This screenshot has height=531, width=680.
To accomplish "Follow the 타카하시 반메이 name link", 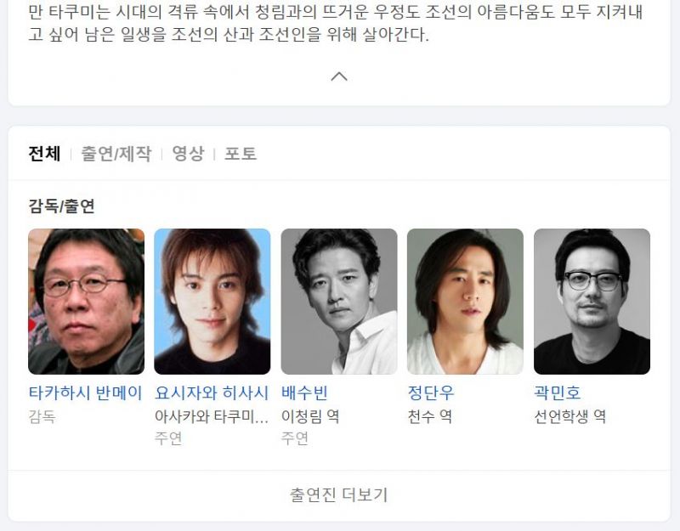I will [86, 393].
